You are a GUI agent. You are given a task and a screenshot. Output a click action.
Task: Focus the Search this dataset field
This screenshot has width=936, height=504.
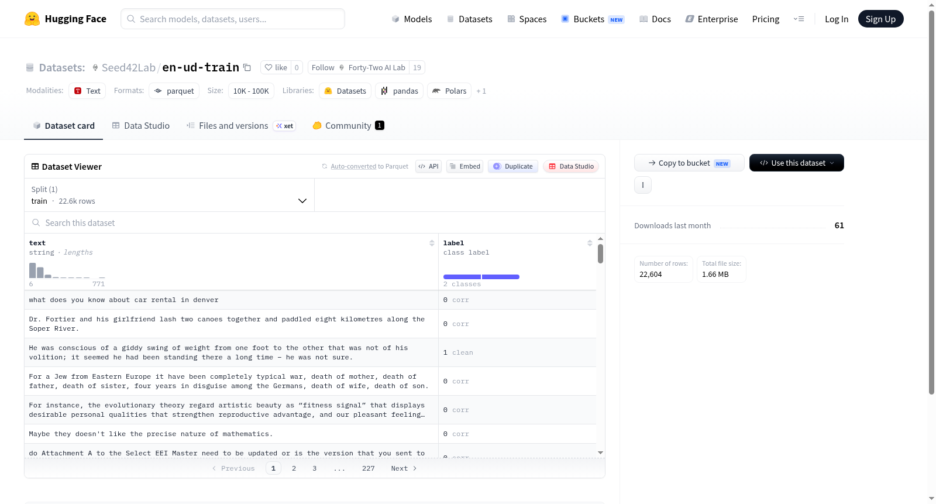tap(315, 222)
